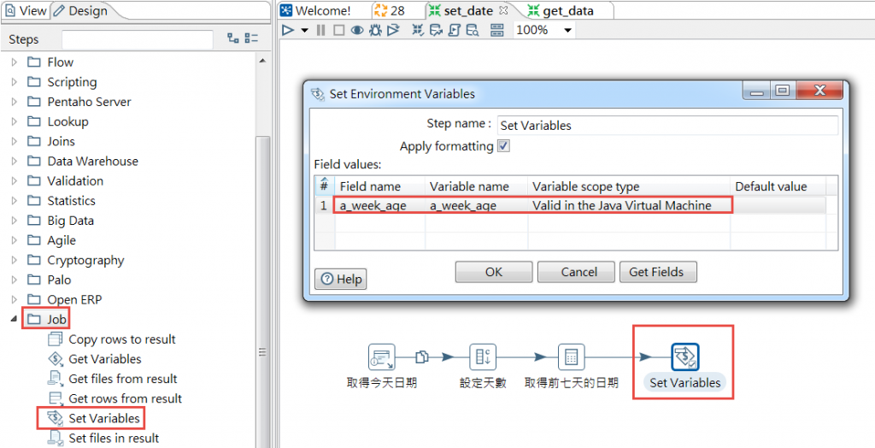Select the 取得前七天的日期 step icon on the canvas
Screen dimensions: 875x448
pos(571,357)
